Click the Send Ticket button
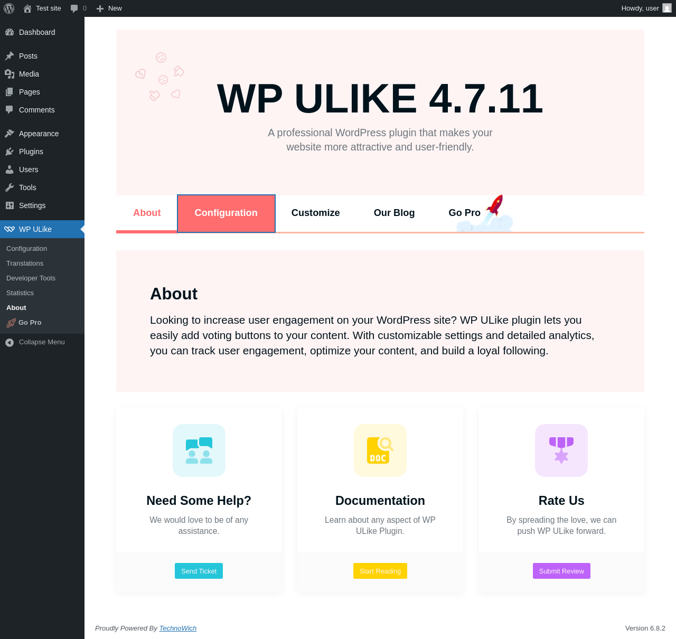The width and height of the screenshot is (676, 639). point(199,571)
